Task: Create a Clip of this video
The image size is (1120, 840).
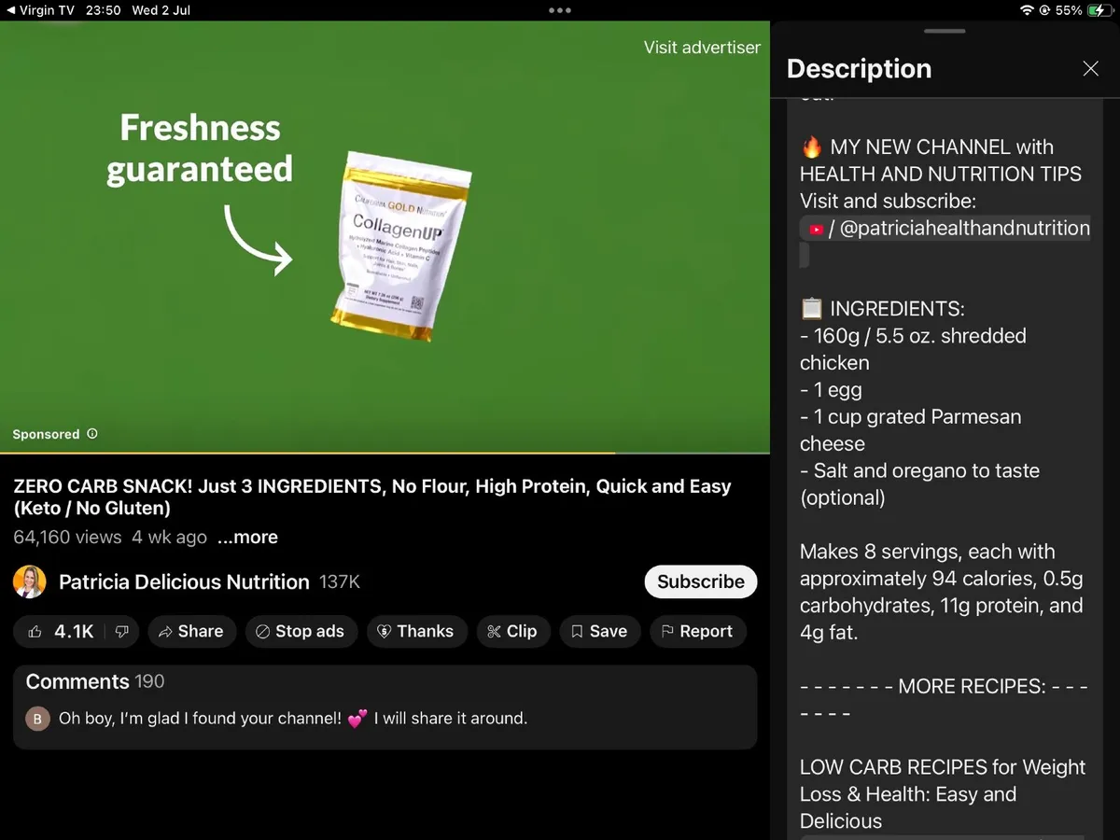Action: click(x=511, y=632)
